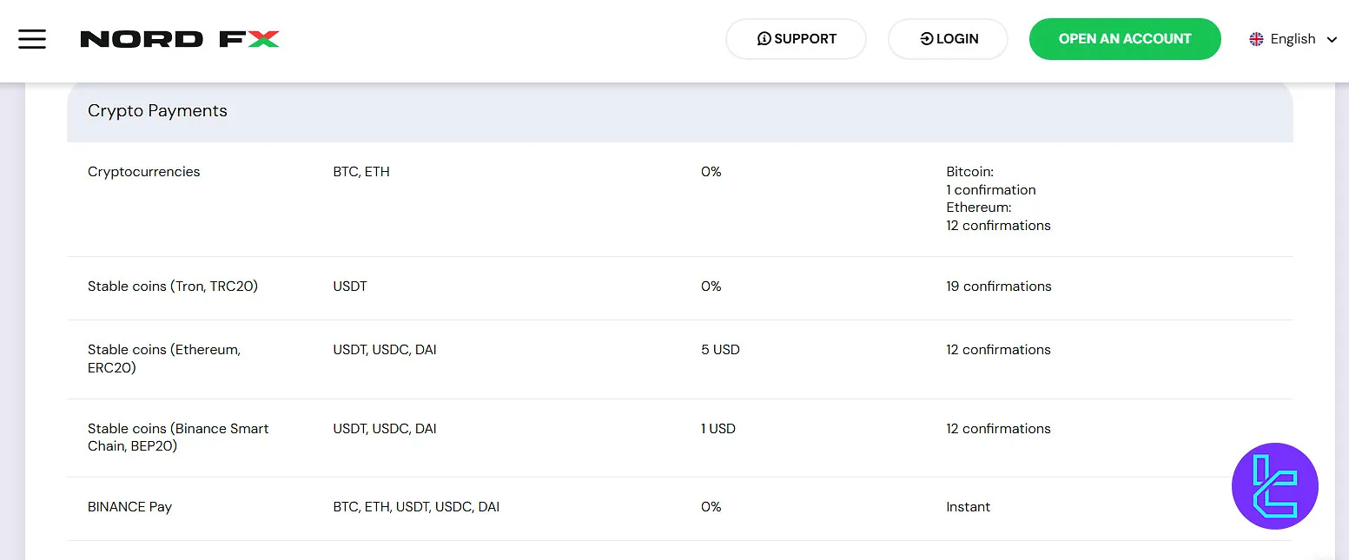This screenshot has width=1349, height=560.
Task: Click the Cryptocurrencies row label
Action: point(144,172)
